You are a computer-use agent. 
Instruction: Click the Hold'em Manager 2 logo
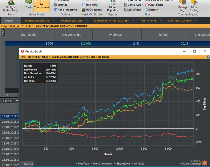[205, 163]
